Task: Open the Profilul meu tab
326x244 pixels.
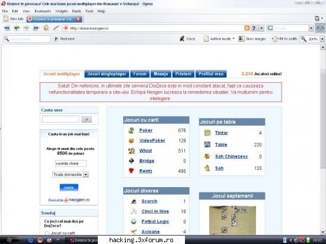Action: [x=211, y=73]
